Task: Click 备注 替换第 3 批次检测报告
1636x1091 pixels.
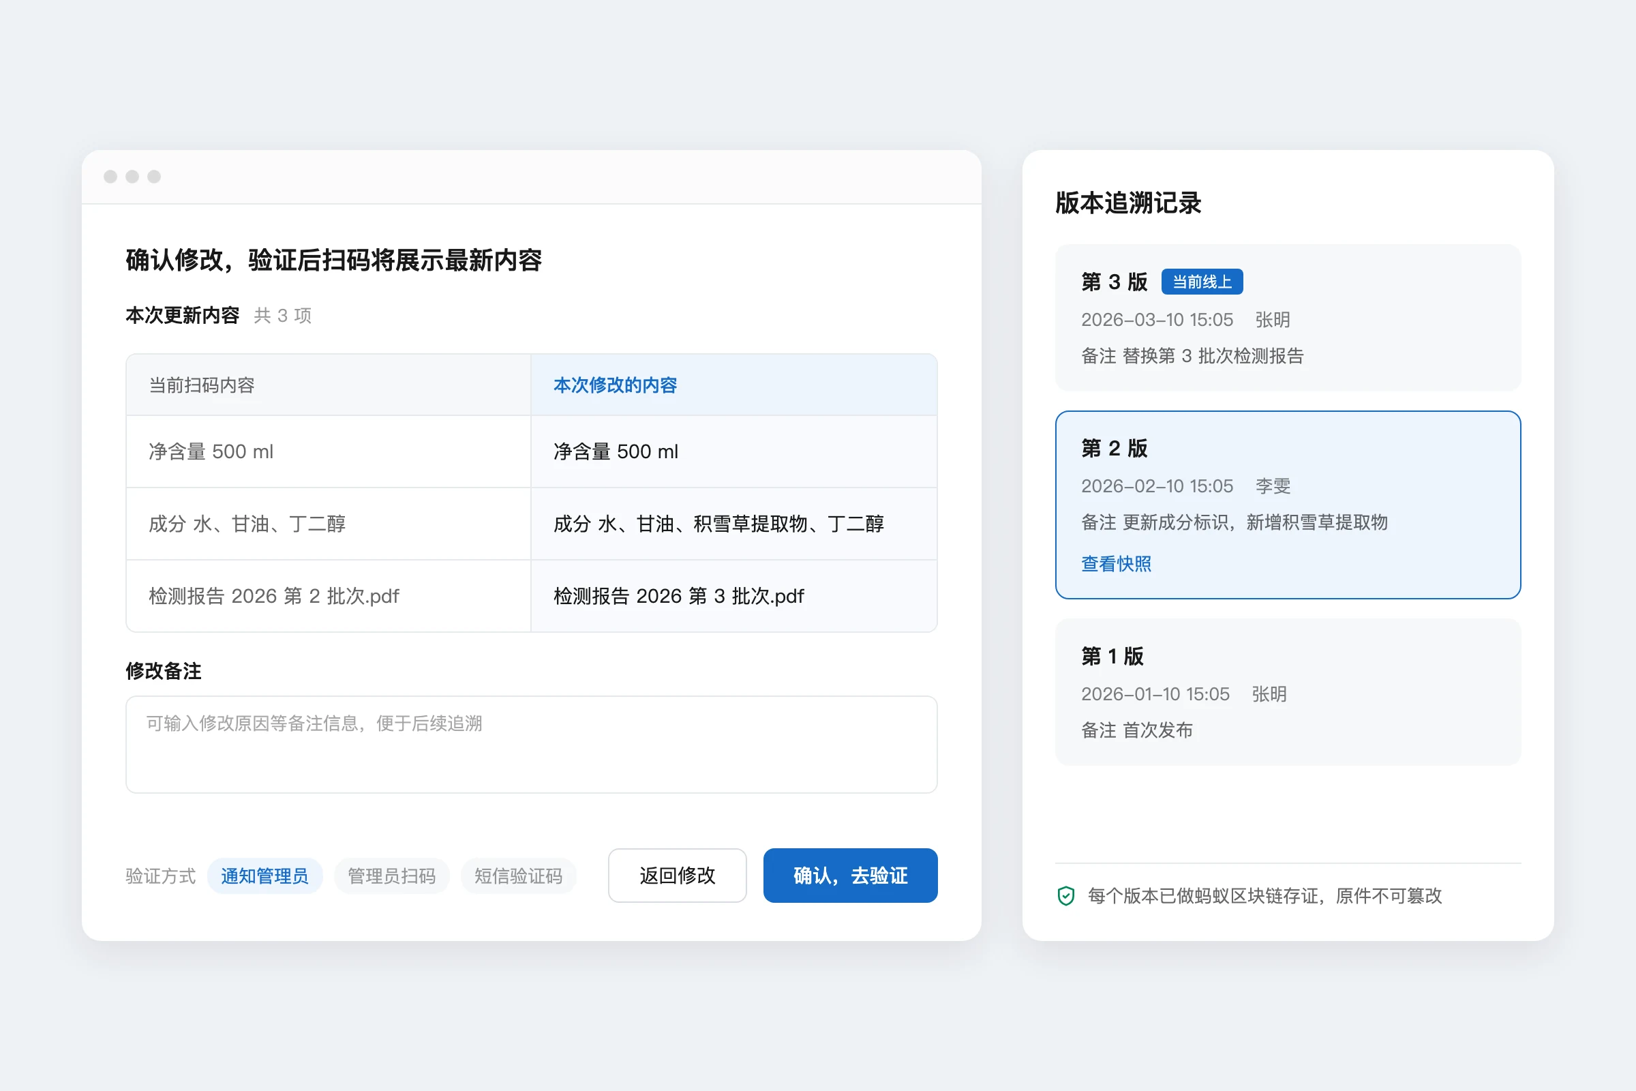Action: click(x=1192, y=356)
